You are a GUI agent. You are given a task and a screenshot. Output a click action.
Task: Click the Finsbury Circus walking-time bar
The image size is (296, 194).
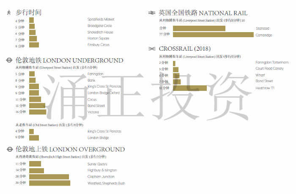(x=34, y=45)
